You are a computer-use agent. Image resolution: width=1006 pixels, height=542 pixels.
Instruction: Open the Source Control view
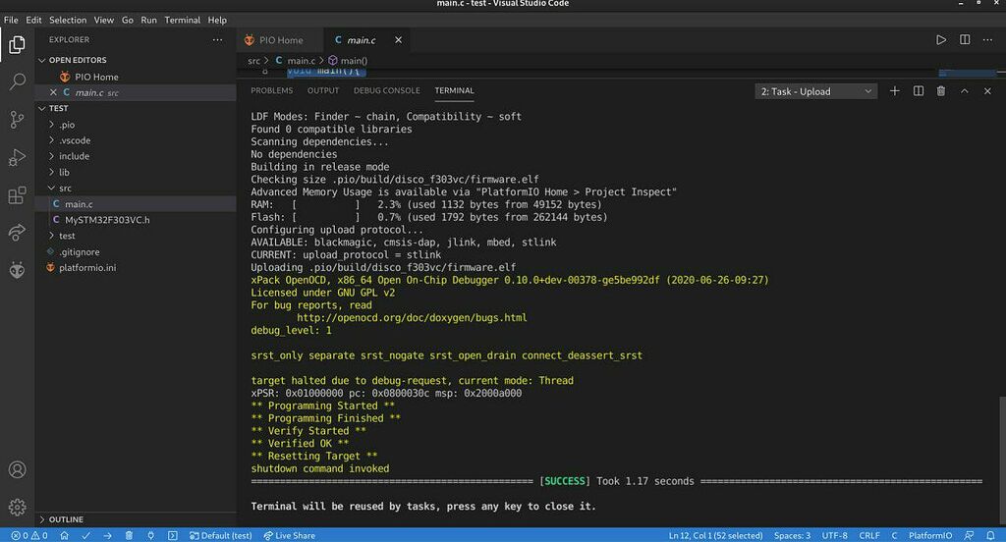17,120
